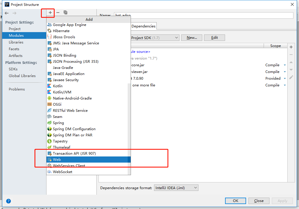The width and height of the screenshot is (299, 209).
Task: Click the JBoss Drools icon
Action: click(x=49, y=37)
